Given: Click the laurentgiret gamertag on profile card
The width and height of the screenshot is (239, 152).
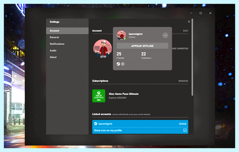Looking at the screenshot, I should 135,34.
